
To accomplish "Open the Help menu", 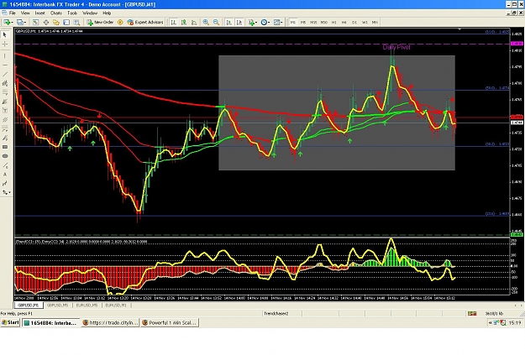I will click(107, 13).
